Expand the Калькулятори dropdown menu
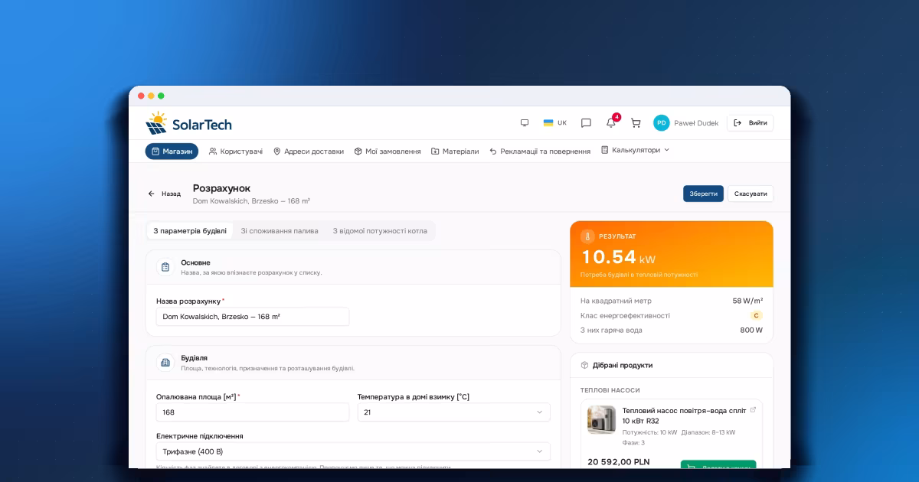Image resolution: width=919 pixels, height=482 pixels. point(635,150)
